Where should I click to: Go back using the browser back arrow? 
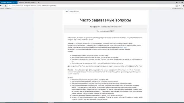click(x=1, y=6)
